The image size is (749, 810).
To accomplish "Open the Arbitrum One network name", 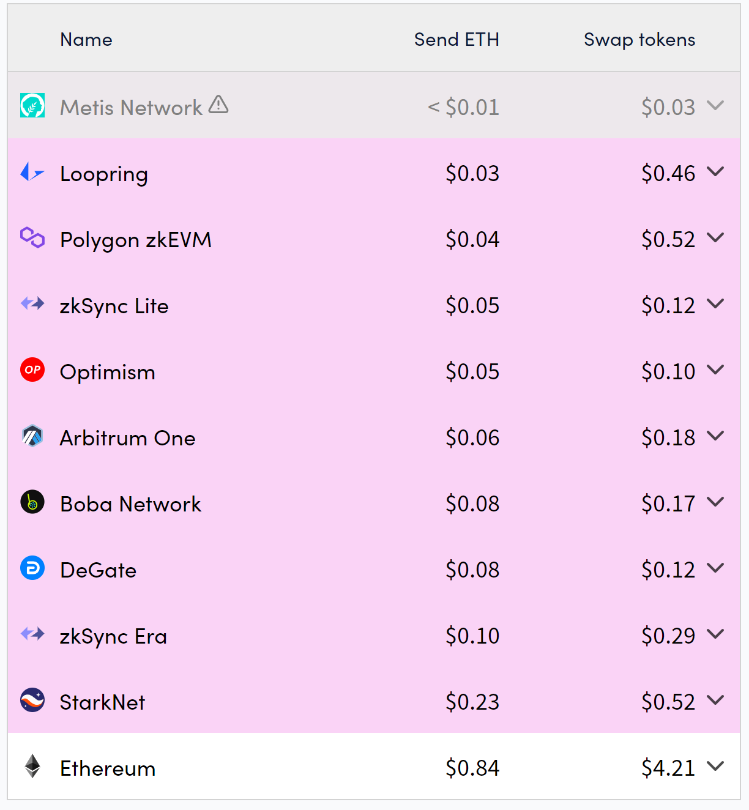I will [x=128, y=438].
